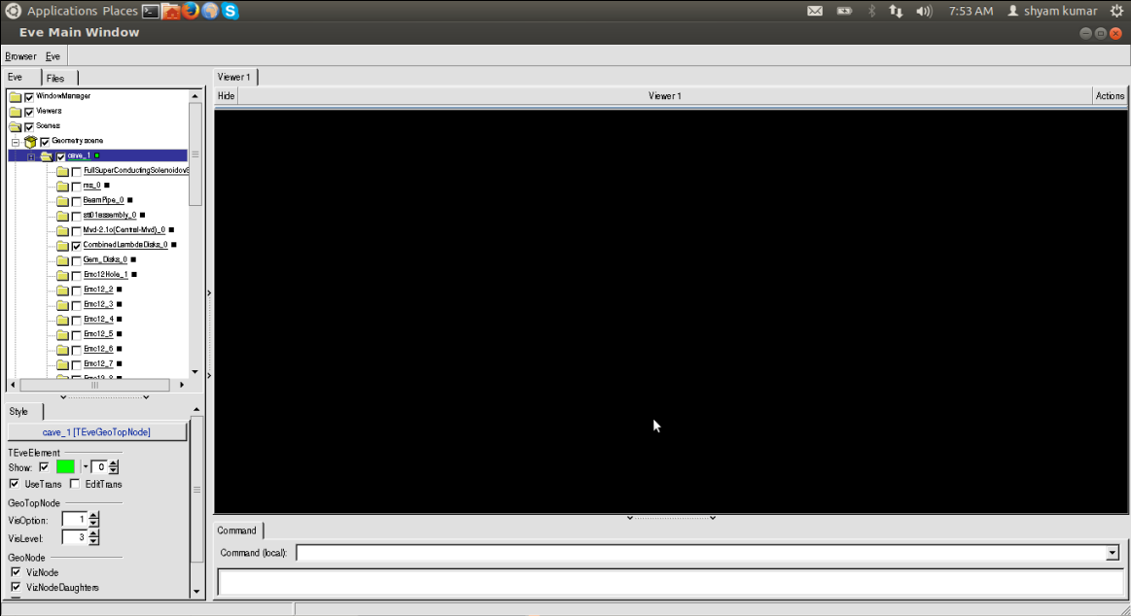Toggle the VizNodeDaughters checkbox
1131x616 pixels.
pos(15,588)
